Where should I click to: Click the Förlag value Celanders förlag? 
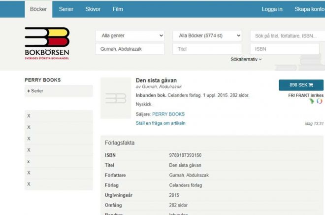186,185
